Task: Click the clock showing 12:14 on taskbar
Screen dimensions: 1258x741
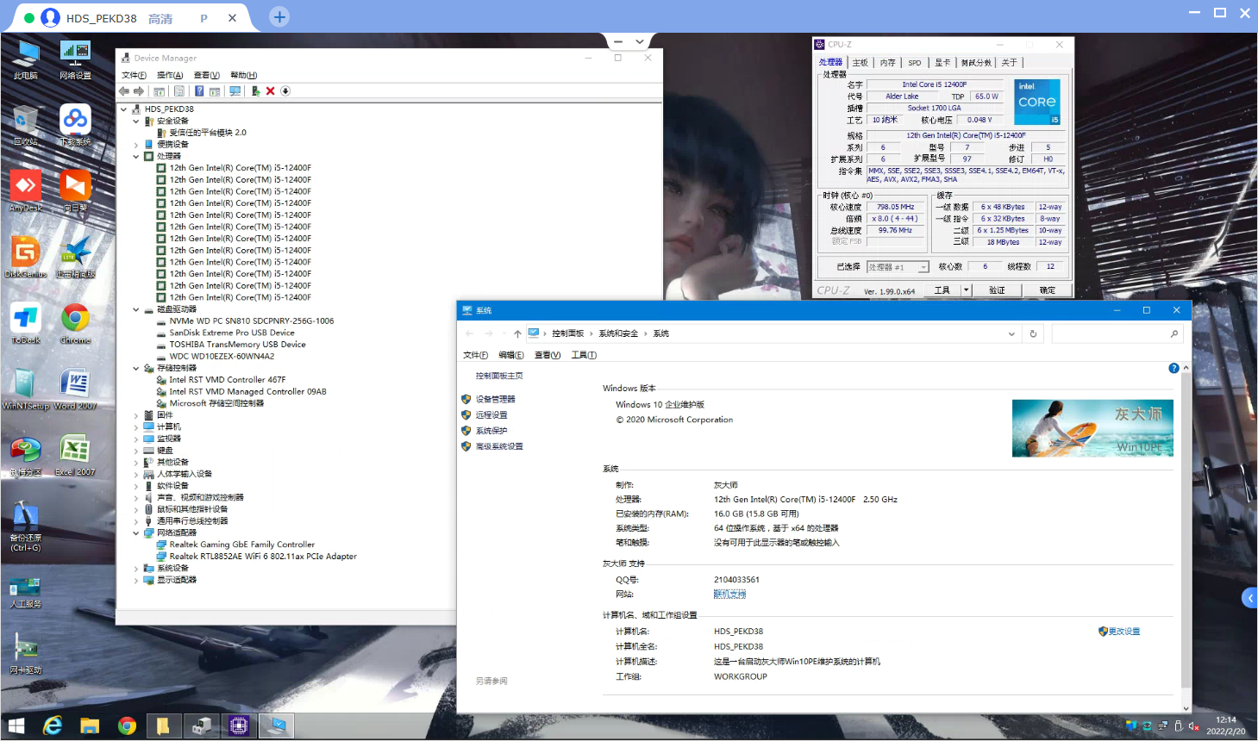Action: [x=1226, y=720]
